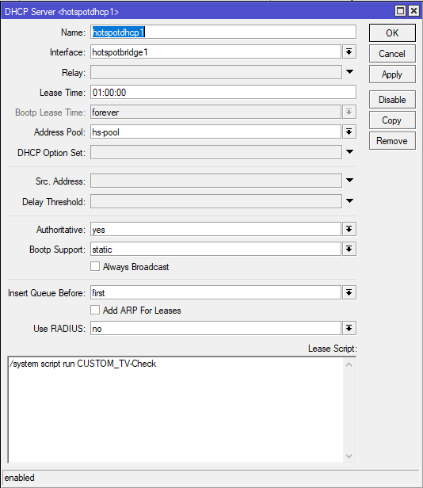Disable this DHCP server

[392, 100]
